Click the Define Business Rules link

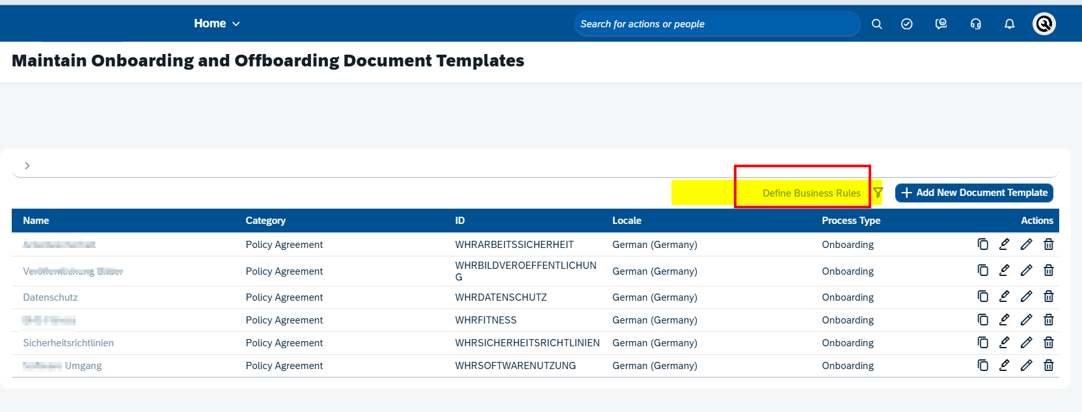(x=811, y=193)
